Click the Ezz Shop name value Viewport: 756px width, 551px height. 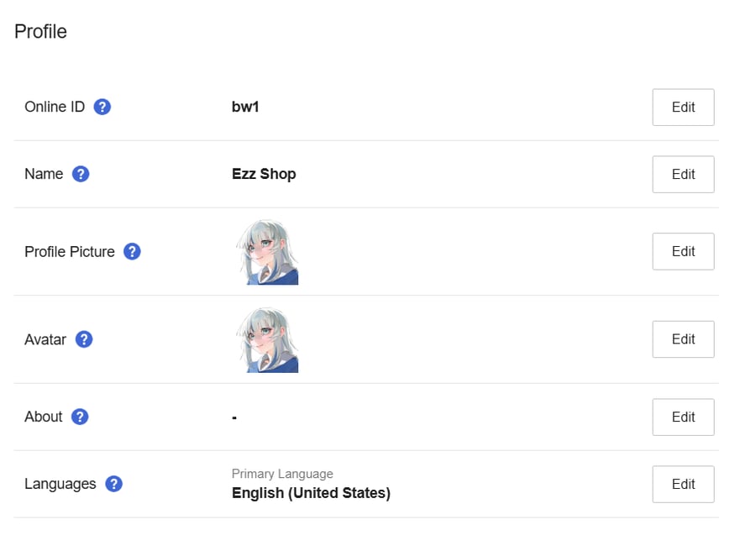(264, 174)
